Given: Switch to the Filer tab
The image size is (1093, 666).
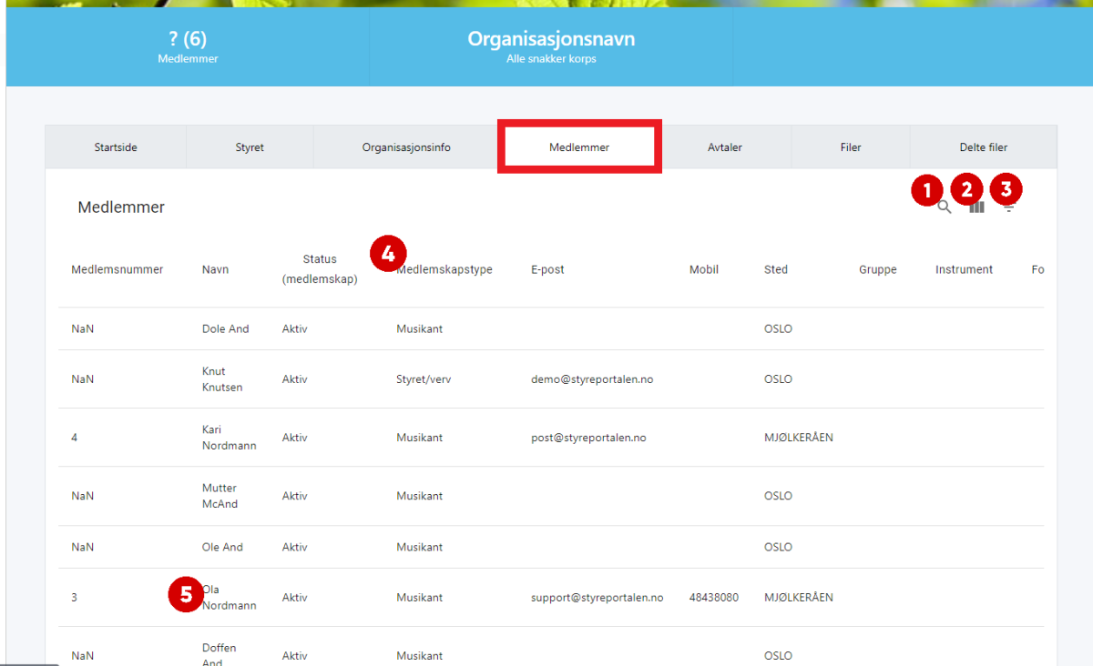Looking at the screenshot, I should click(850, 147).
